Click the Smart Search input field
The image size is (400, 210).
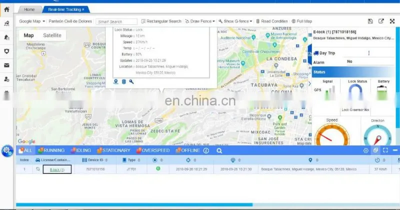click(x=116, y=21)
